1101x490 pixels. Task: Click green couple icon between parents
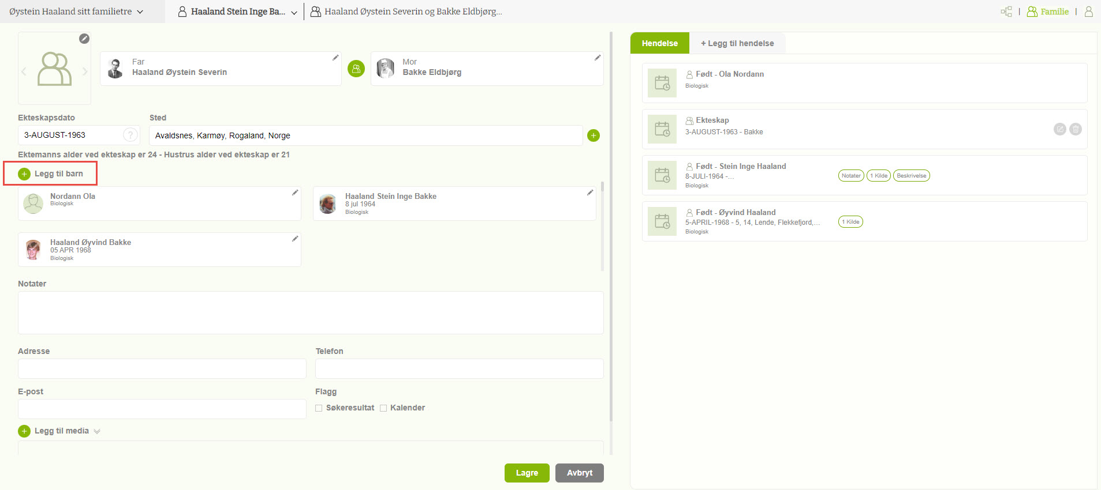tap(356, 69)
